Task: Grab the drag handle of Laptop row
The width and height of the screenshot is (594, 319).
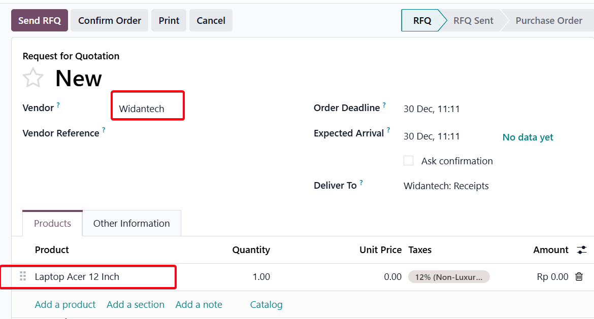Action: coord(23,276)
